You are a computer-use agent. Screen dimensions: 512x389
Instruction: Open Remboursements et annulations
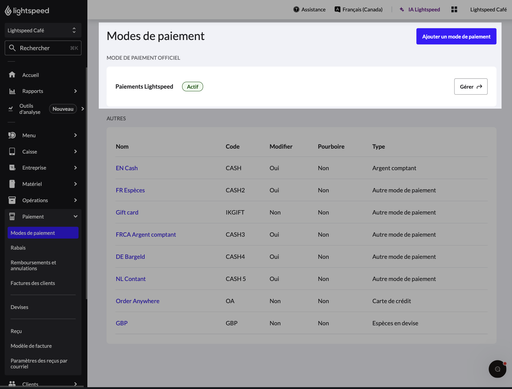pyautogui.click(x=33, y=265)
